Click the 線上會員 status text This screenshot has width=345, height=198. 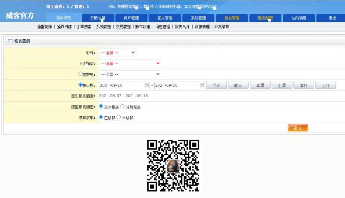(68, 7)
